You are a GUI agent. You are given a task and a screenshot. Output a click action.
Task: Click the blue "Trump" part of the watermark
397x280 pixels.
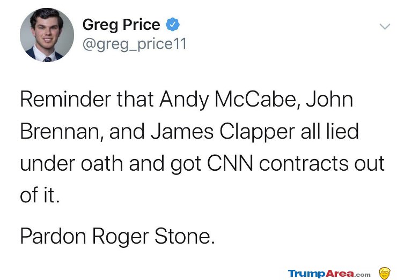pos(307,274)
